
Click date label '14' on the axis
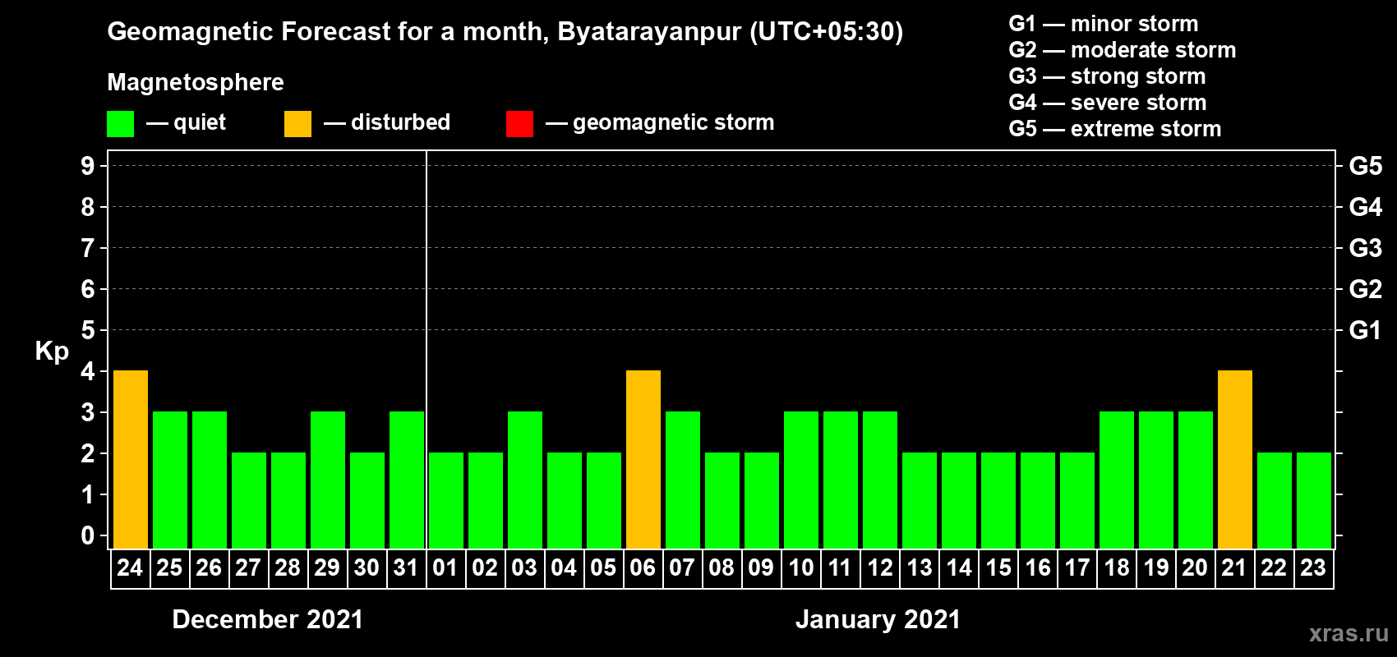(x=958, y=568)
